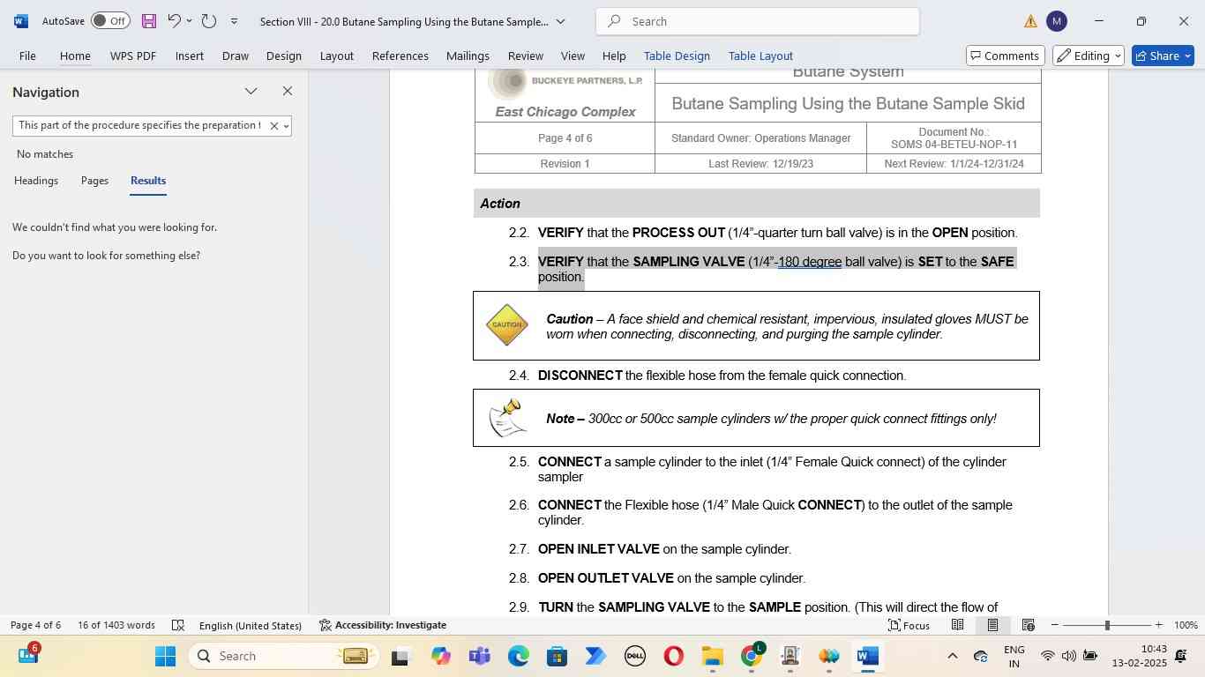Click the Comments button

[x=1006, y=56]
